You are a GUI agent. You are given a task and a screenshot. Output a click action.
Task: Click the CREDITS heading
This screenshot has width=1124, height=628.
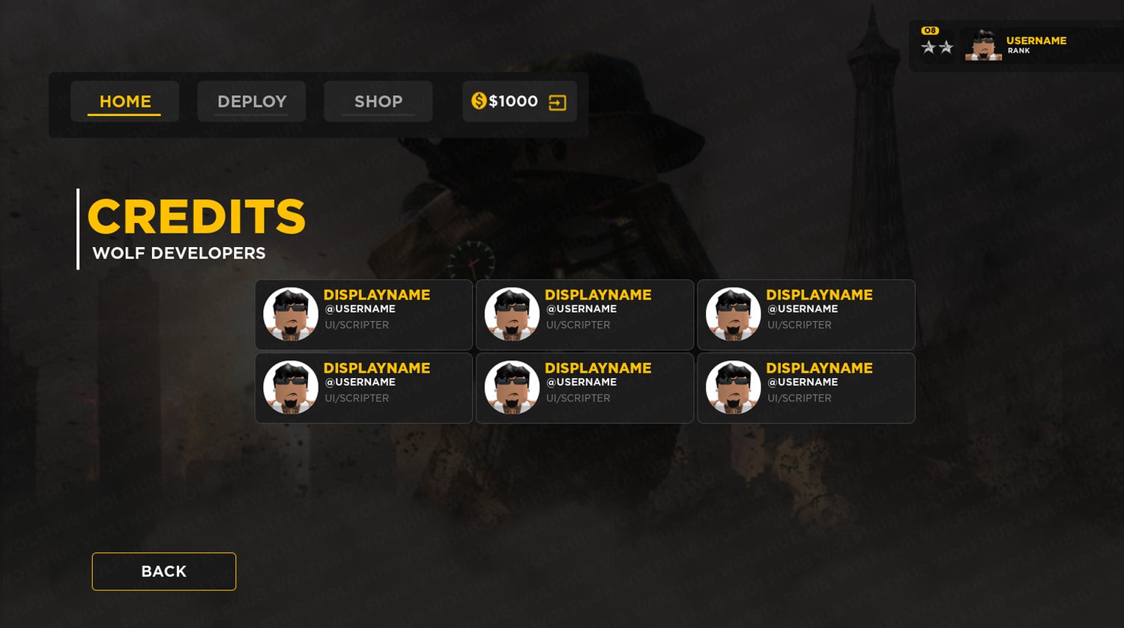[197, 216]
